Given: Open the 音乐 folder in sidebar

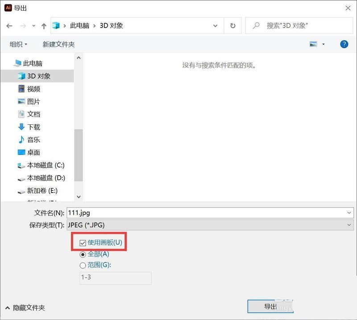Looking at the screenshot, I should (33, 139).
